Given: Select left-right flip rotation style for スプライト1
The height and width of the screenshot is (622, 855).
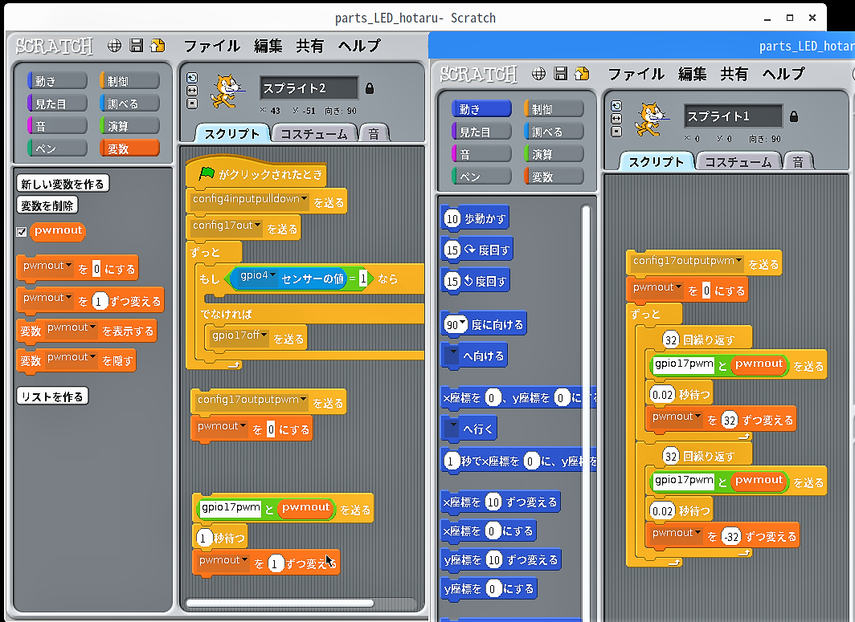Looking at the screenshot, I should [x=616, y=119].
